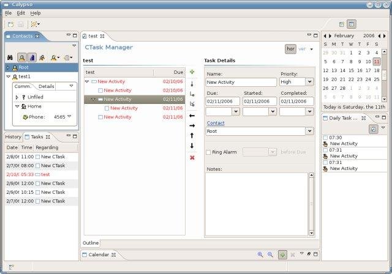Click the Name input field

click(241, 82)
